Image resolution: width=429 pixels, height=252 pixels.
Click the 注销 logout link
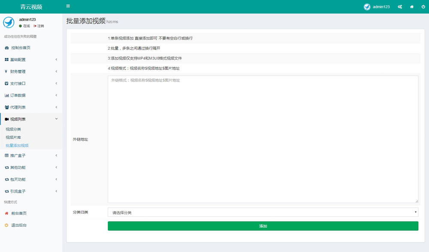coord(40,26)
